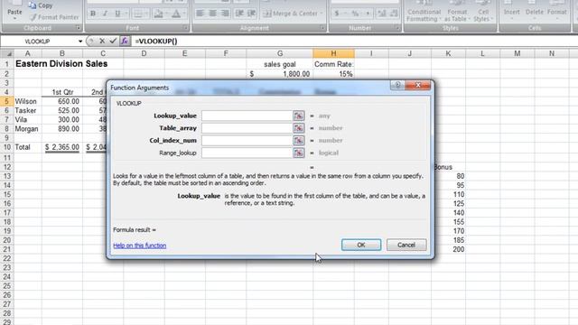This screenshot has width=578, height=325.
Task: Select the $ 2,365.00 total cell
Action: 62,147
